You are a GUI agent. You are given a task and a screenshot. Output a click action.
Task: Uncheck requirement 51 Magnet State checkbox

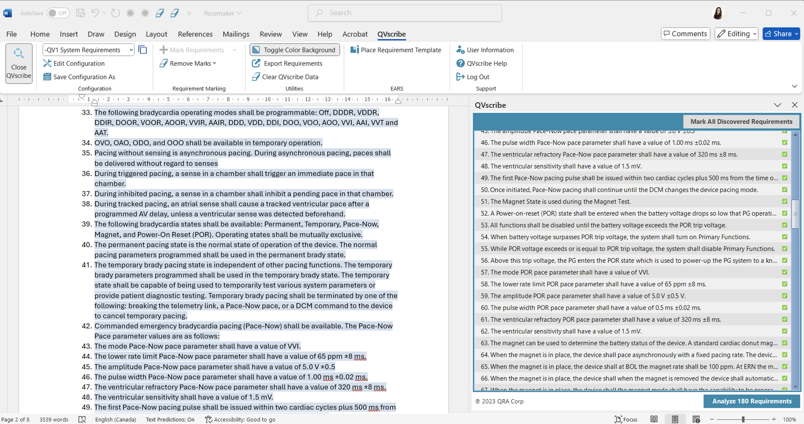click(x=784, y=201)
